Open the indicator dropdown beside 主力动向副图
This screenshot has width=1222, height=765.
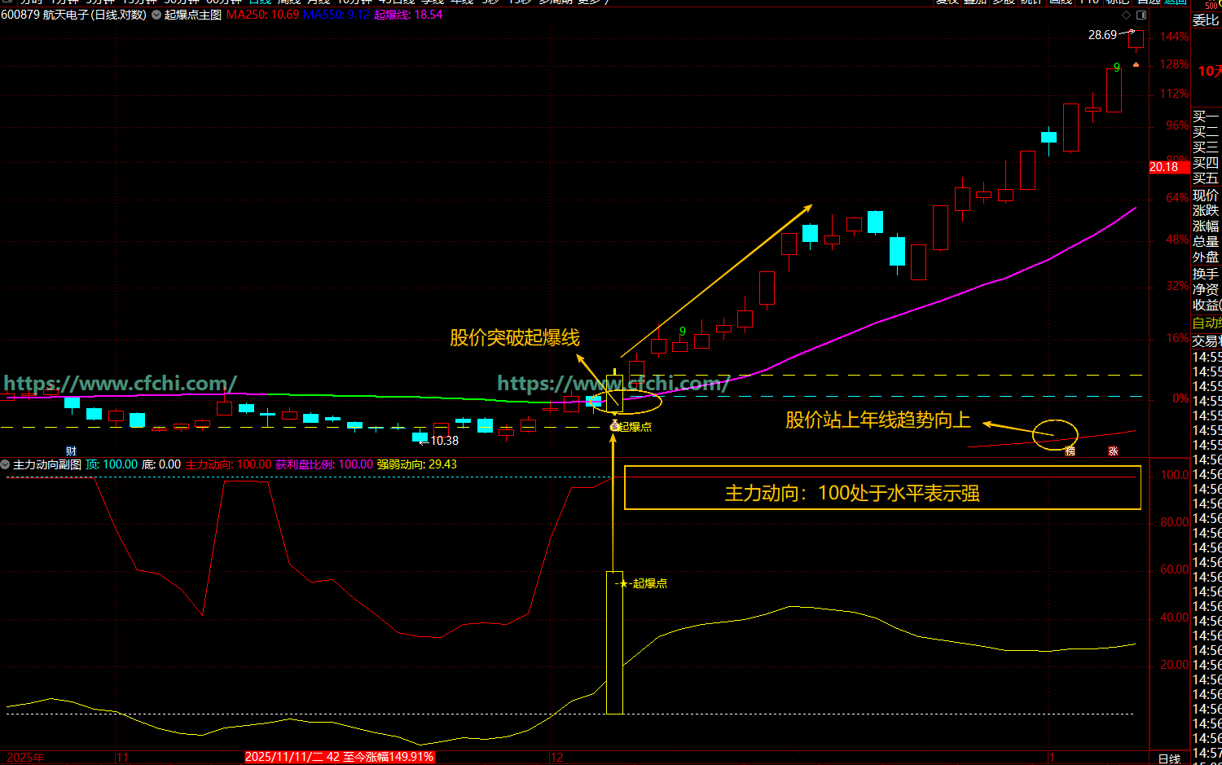click(6, 464)
